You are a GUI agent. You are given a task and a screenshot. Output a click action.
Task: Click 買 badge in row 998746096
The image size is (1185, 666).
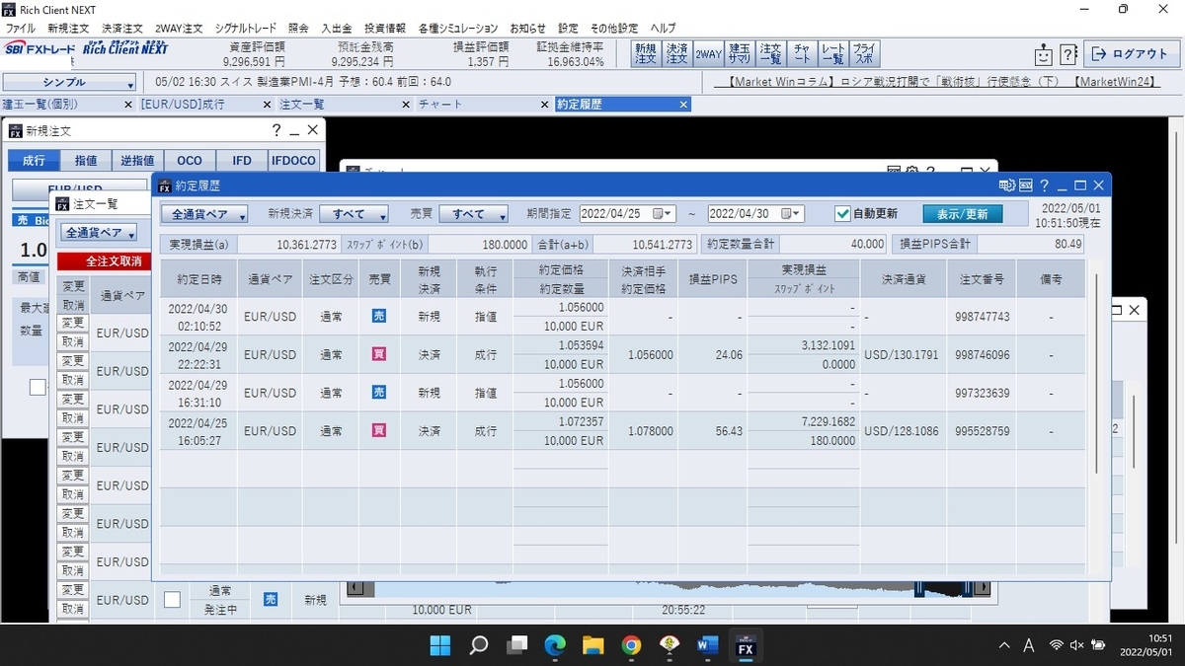tap(379, 354)
